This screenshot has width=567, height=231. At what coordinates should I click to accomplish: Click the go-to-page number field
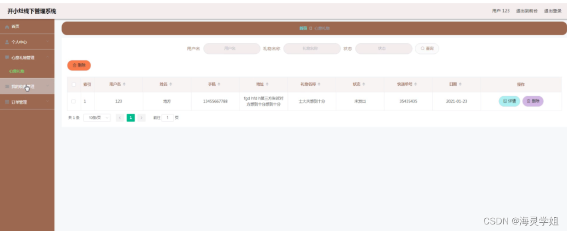[168, 118]
